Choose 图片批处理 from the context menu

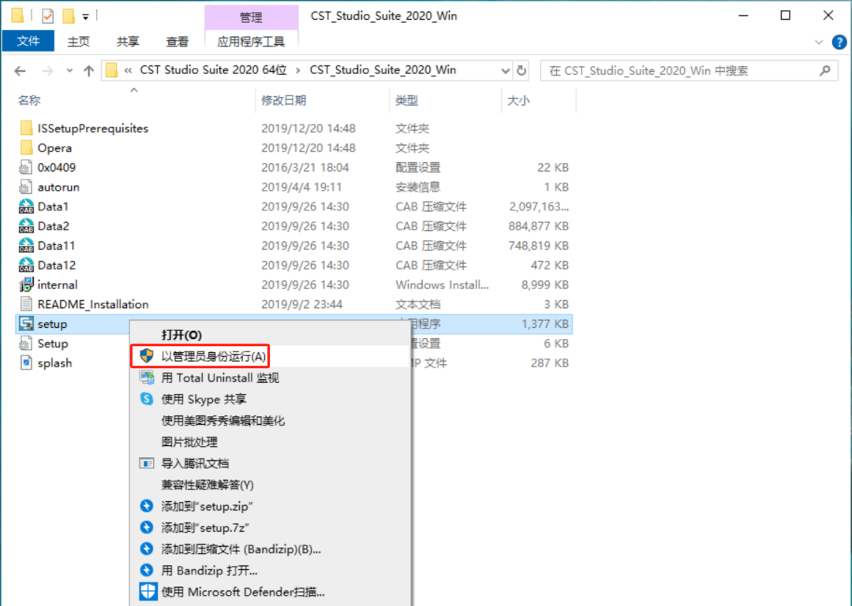tap(270, 442)
